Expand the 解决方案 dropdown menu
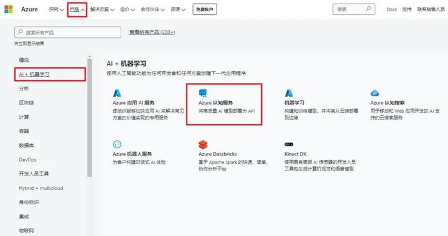448x236 pixels. pyautogui.click(x=102, y=9)
